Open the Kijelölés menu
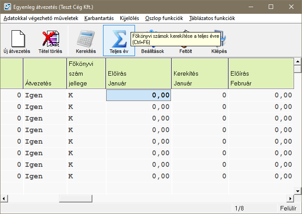The image size is (302, 214). pyautogui.click(x=129, y=18)
